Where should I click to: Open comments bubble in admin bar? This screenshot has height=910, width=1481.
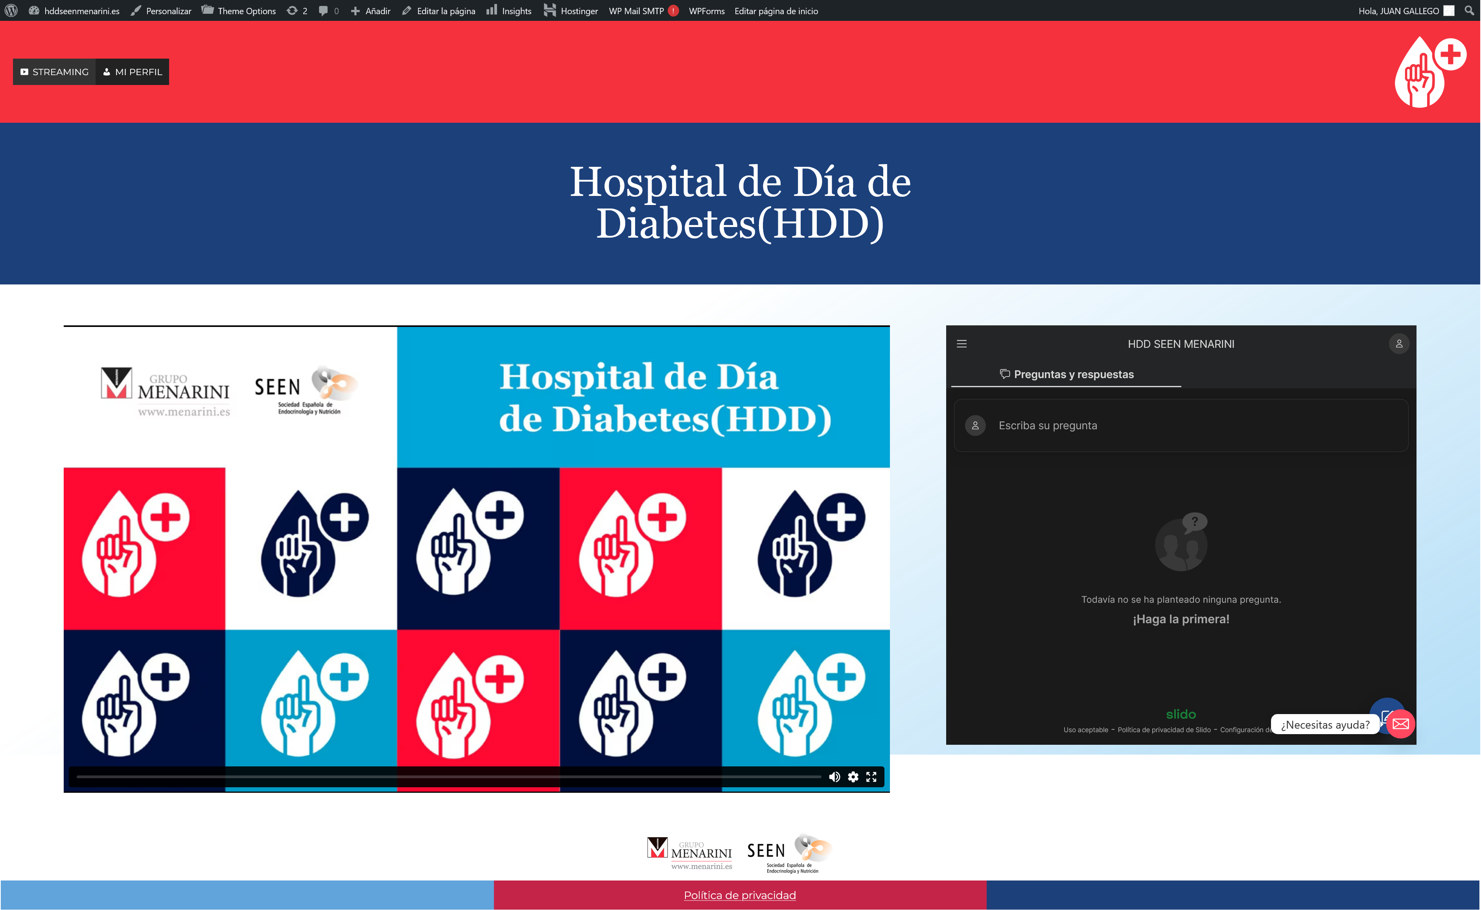328,11
